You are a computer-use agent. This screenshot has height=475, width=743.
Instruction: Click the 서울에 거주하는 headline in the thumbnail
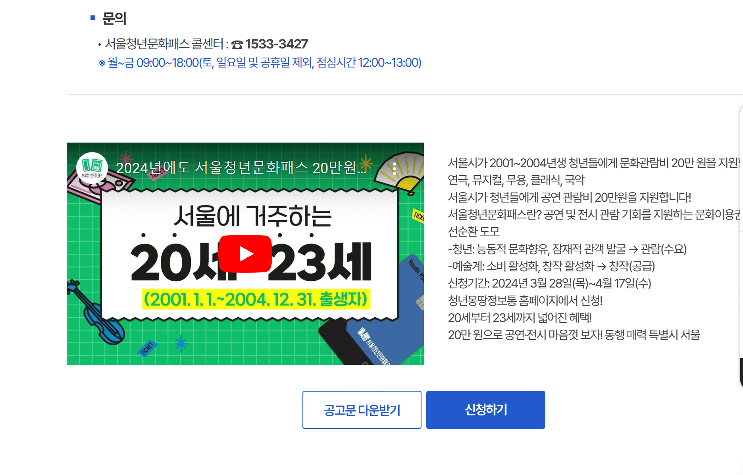click(252, 217)
